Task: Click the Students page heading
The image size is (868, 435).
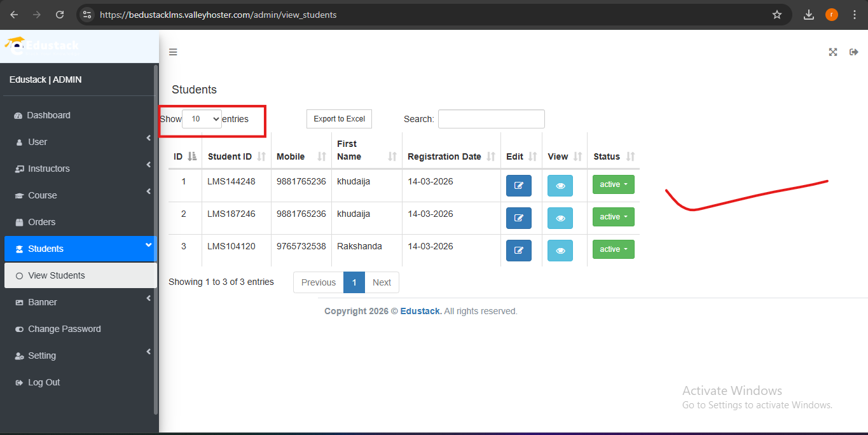Action: (x=195, y=90)
